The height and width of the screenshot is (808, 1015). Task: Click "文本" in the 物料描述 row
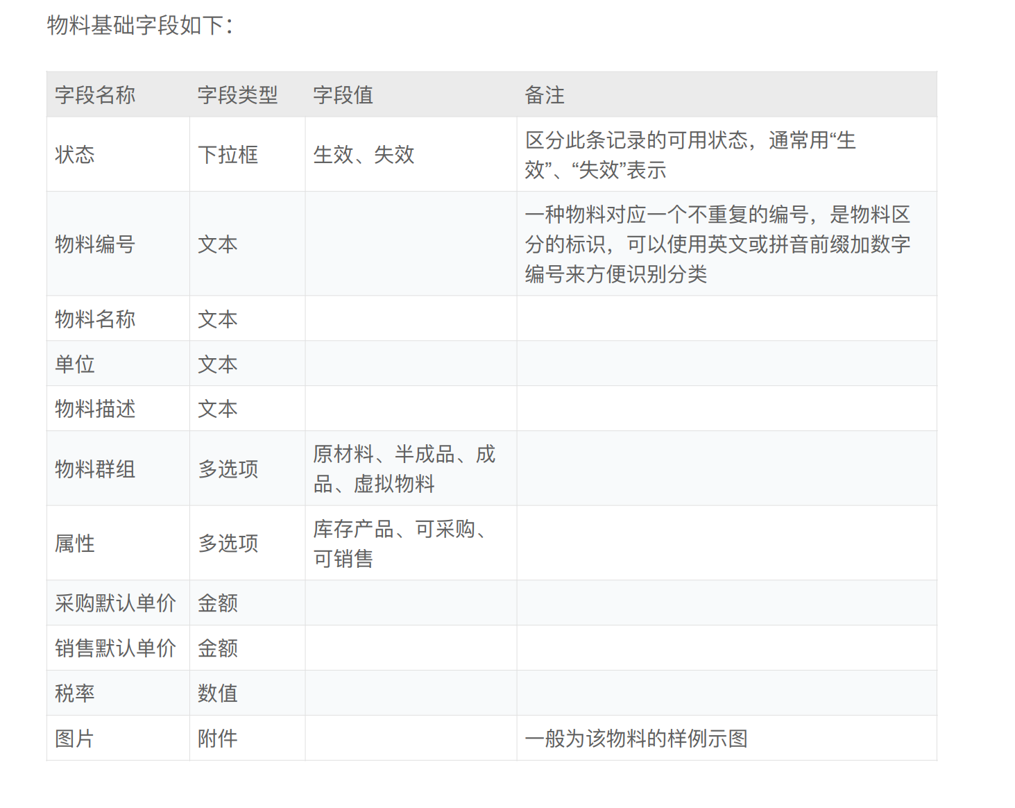point(218,409)
